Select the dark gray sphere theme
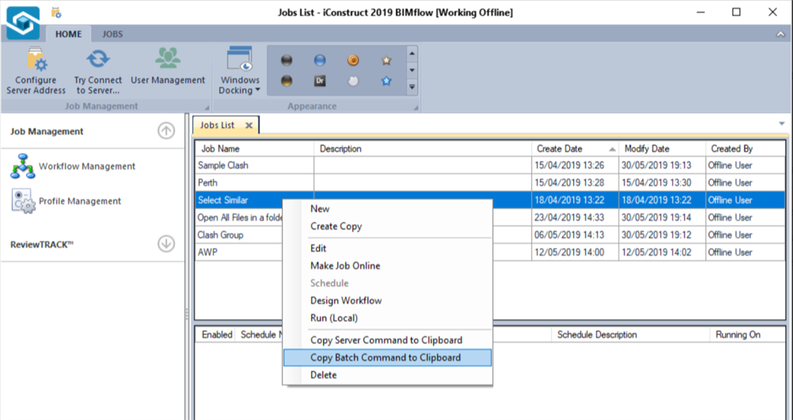 click(x=286, y=60)
